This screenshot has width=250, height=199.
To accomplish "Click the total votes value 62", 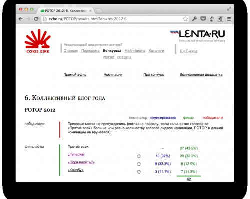I will (189, 179).
